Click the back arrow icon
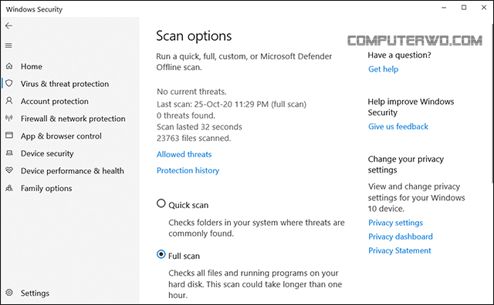 pos(8,25)
